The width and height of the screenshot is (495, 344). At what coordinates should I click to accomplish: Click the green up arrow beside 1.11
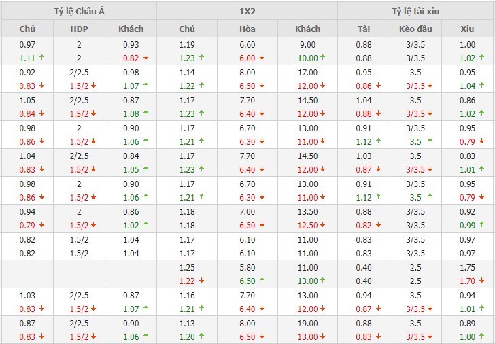click(x=41, y=58)
